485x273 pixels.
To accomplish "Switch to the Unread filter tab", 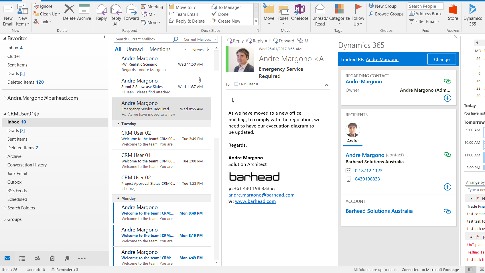I will pyautogui.click(x=135, y=49).
